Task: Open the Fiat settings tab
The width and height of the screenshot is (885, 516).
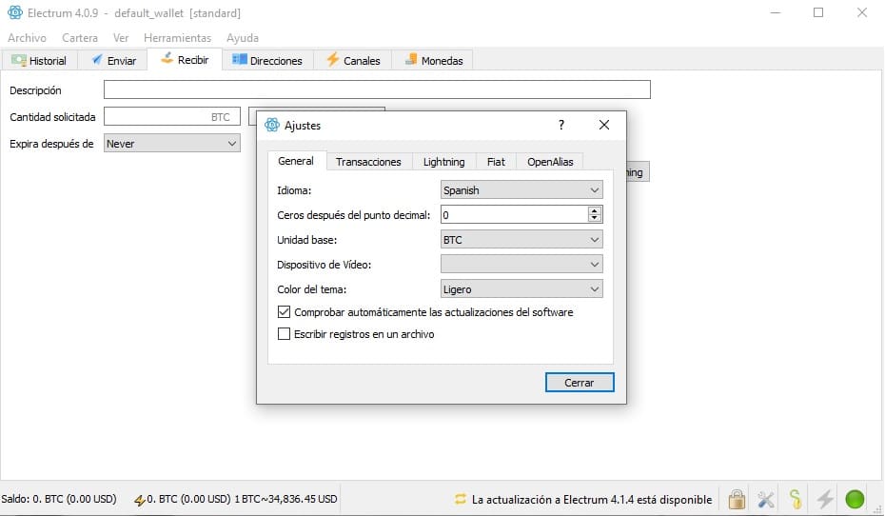Action: pyautogui.click(x=496, y=162)
